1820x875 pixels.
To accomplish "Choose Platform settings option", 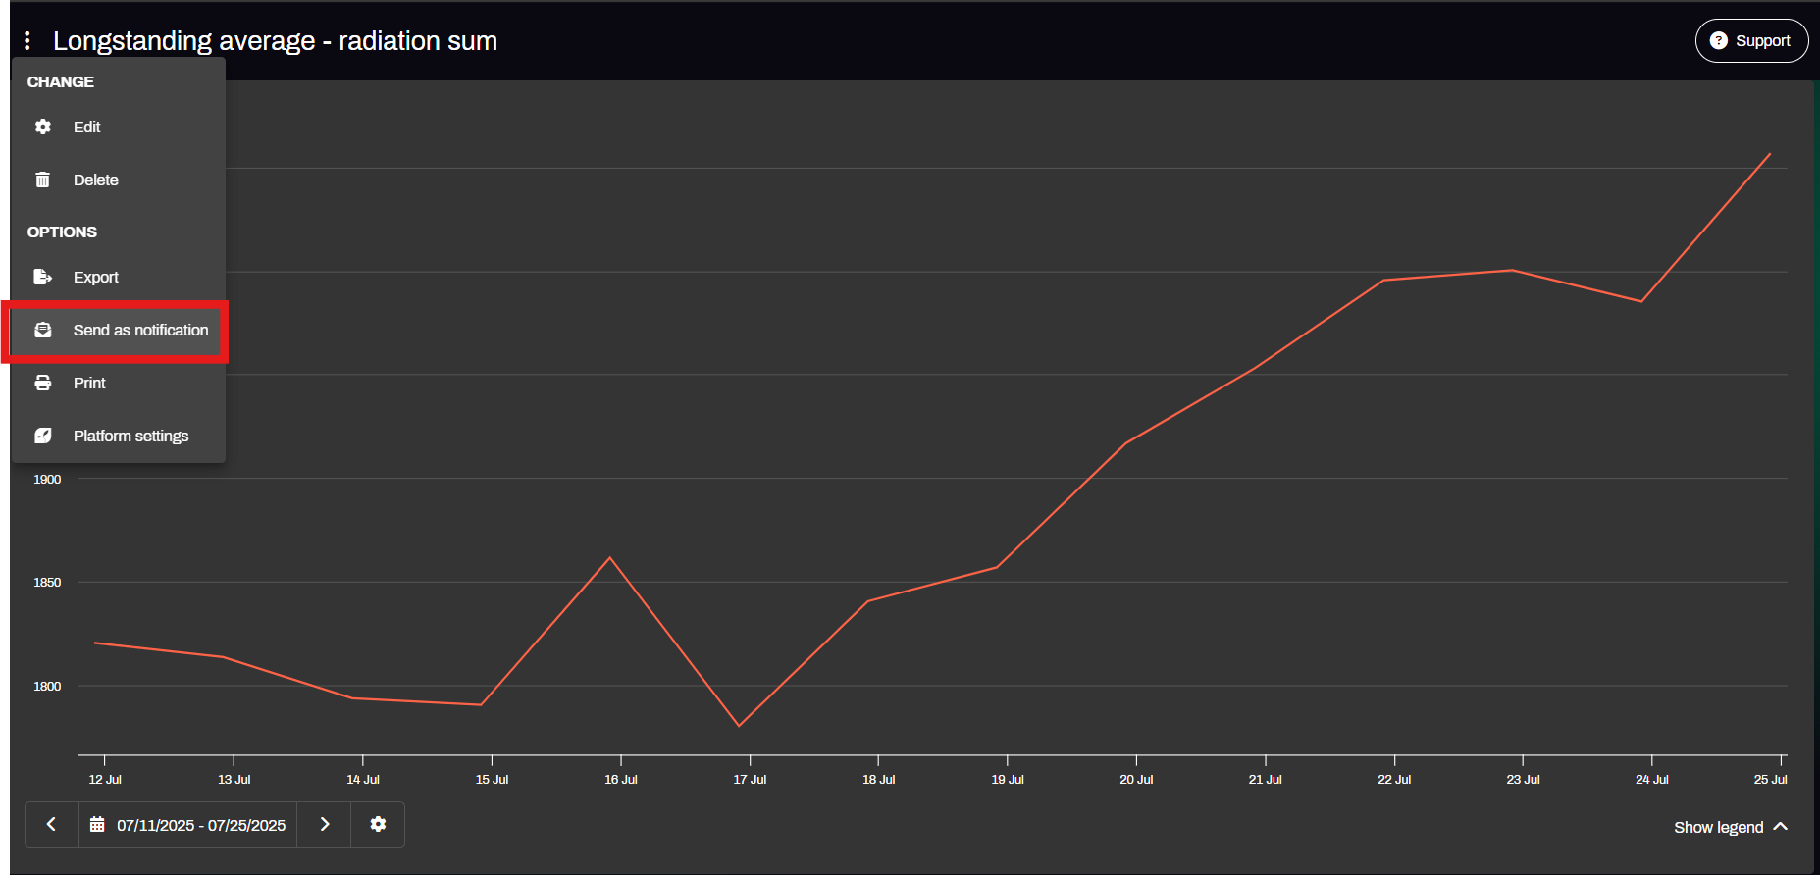I will coord(130,436).
